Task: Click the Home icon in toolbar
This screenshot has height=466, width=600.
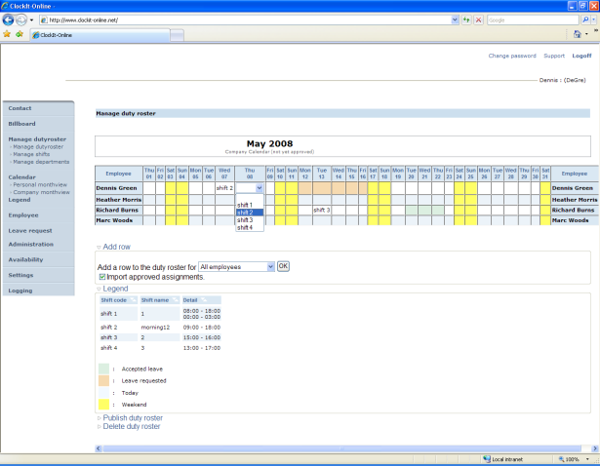Action: point(578,34)
